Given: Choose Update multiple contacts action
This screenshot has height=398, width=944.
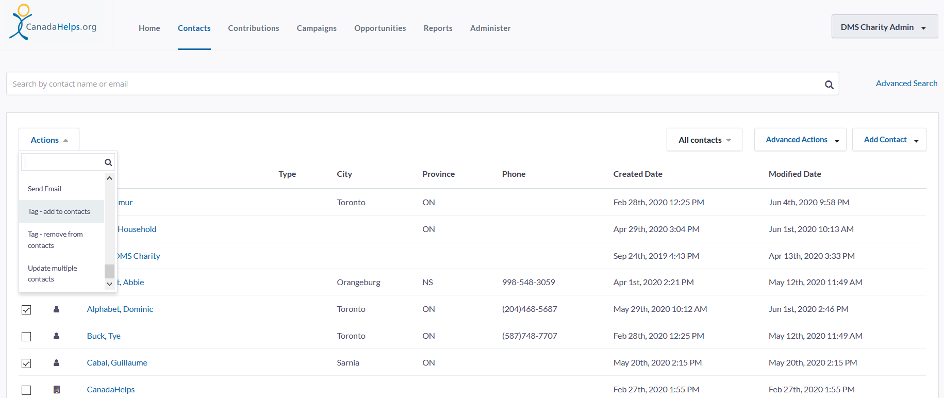Looking at the screenshot, I should click(62, 274).
